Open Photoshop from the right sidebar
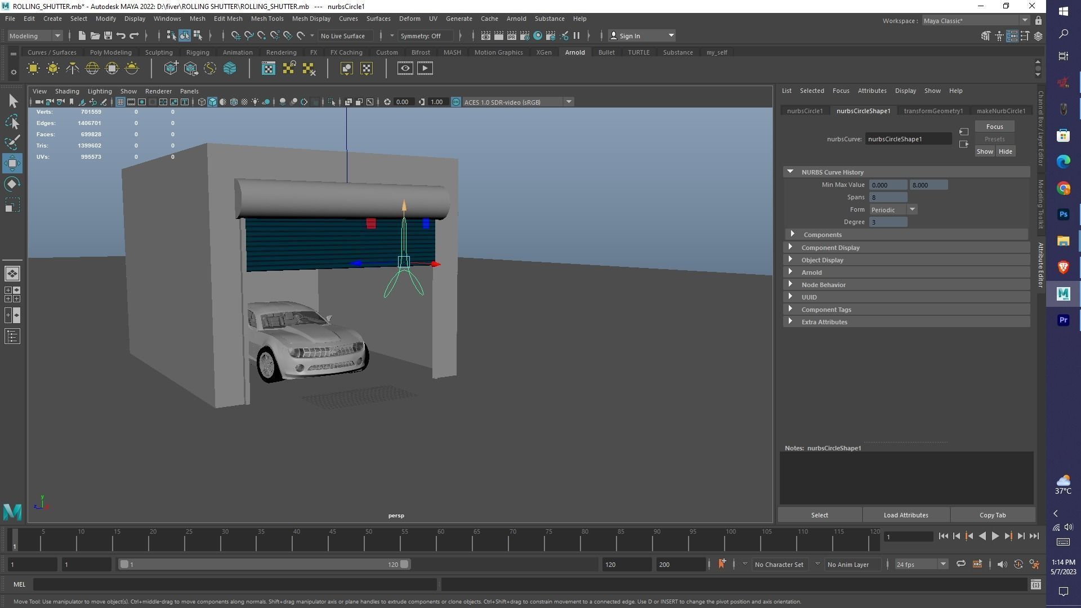 point(1063,214)
